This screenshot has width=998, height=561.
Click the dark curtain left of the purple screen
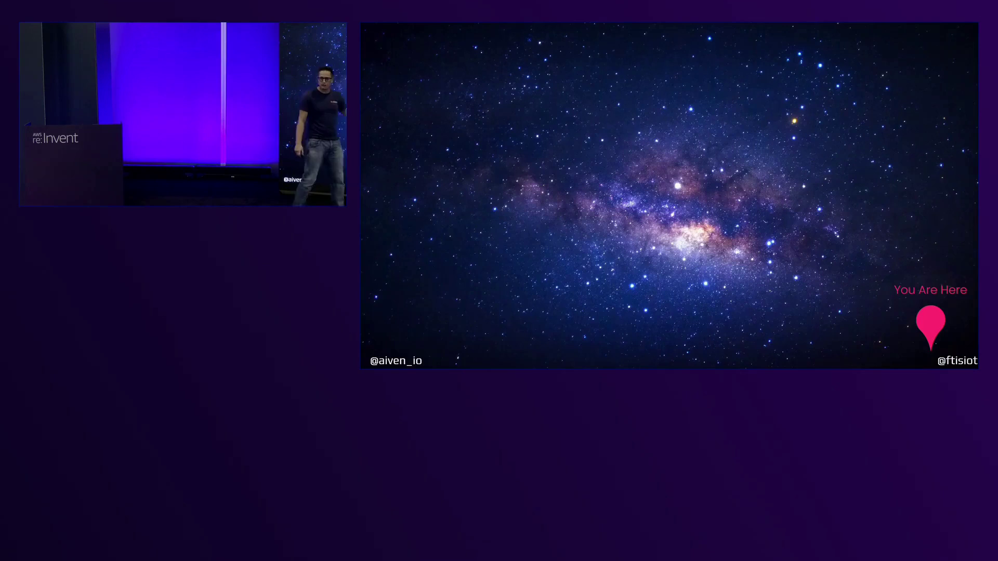(70, 73)
